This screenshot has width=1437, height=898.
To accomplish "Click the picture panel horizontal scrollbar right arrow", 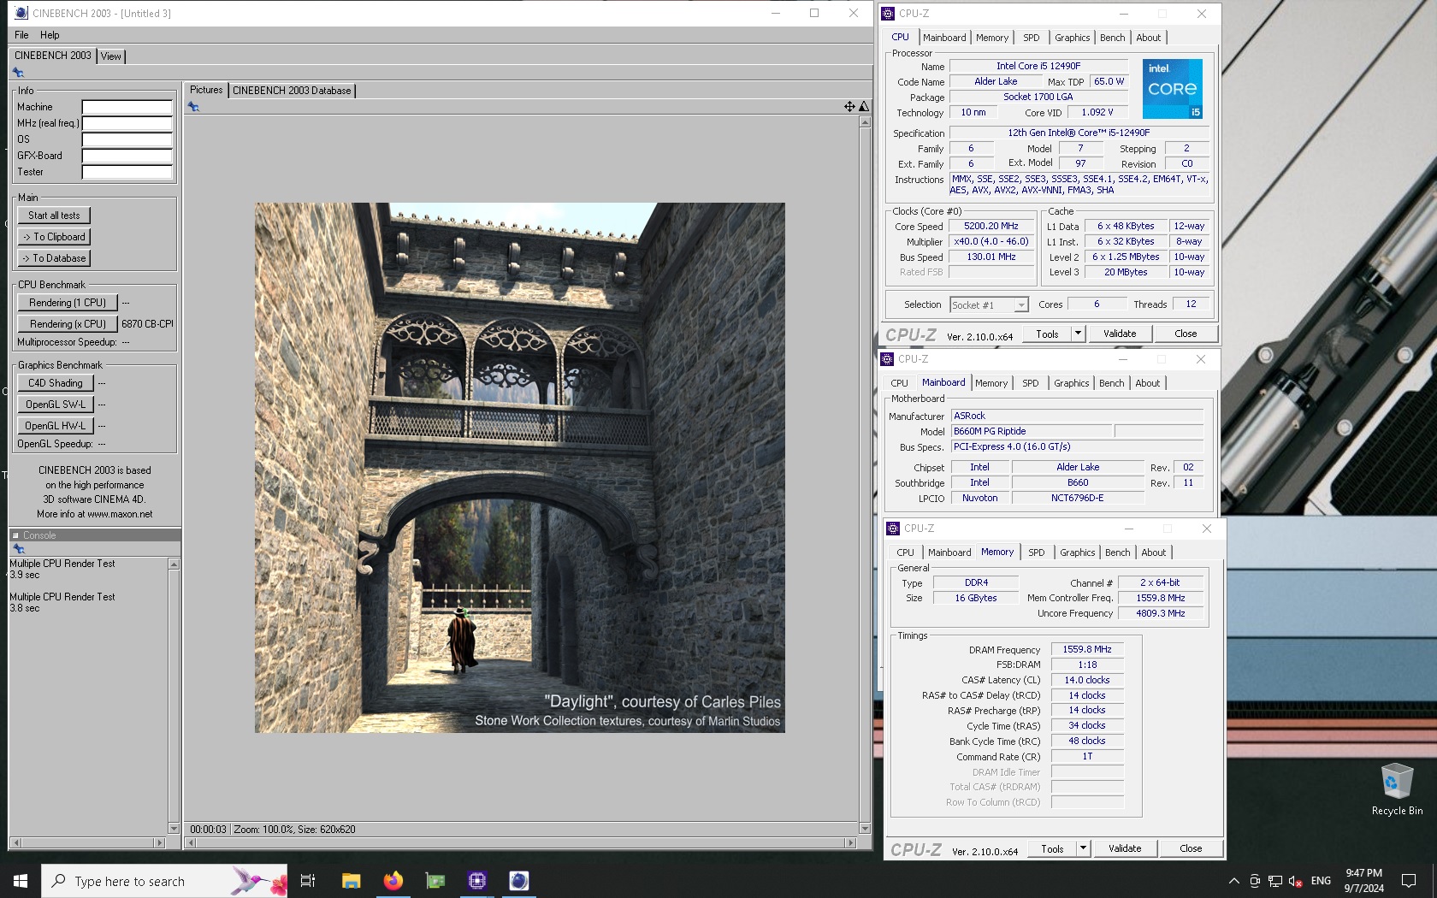I will point(850,842).
